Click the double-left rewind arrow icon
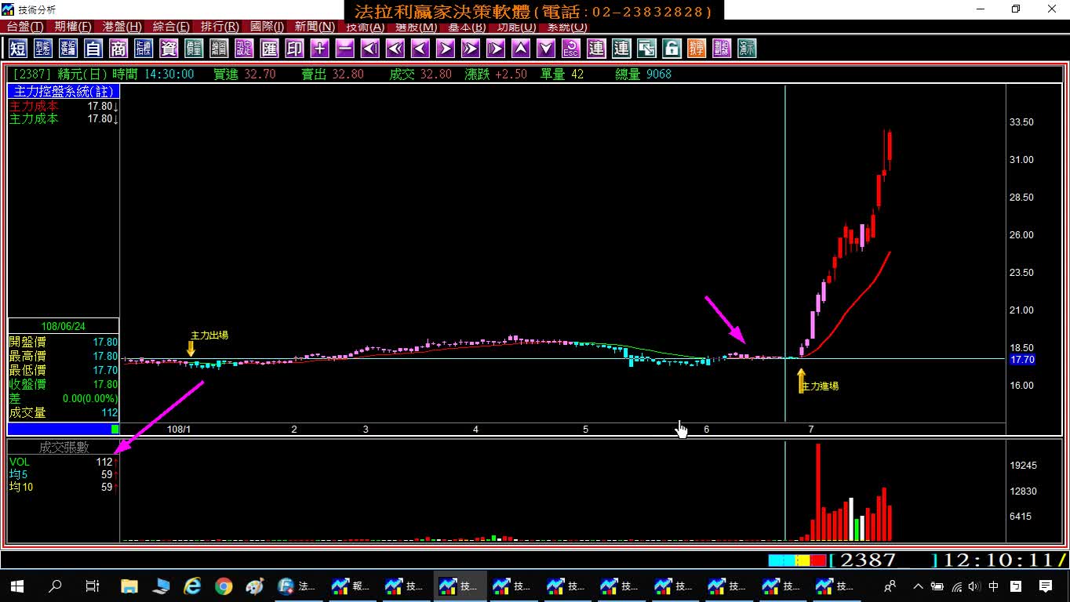Screen dimensions: 1070x602 [x=395, y=49]
